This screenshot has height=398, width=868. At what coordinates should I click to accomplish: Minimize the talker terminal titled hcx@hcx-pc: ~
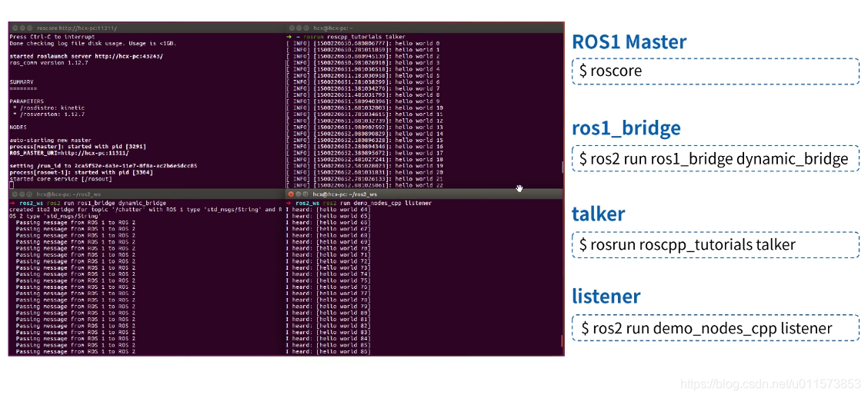[x=299, y=28]
